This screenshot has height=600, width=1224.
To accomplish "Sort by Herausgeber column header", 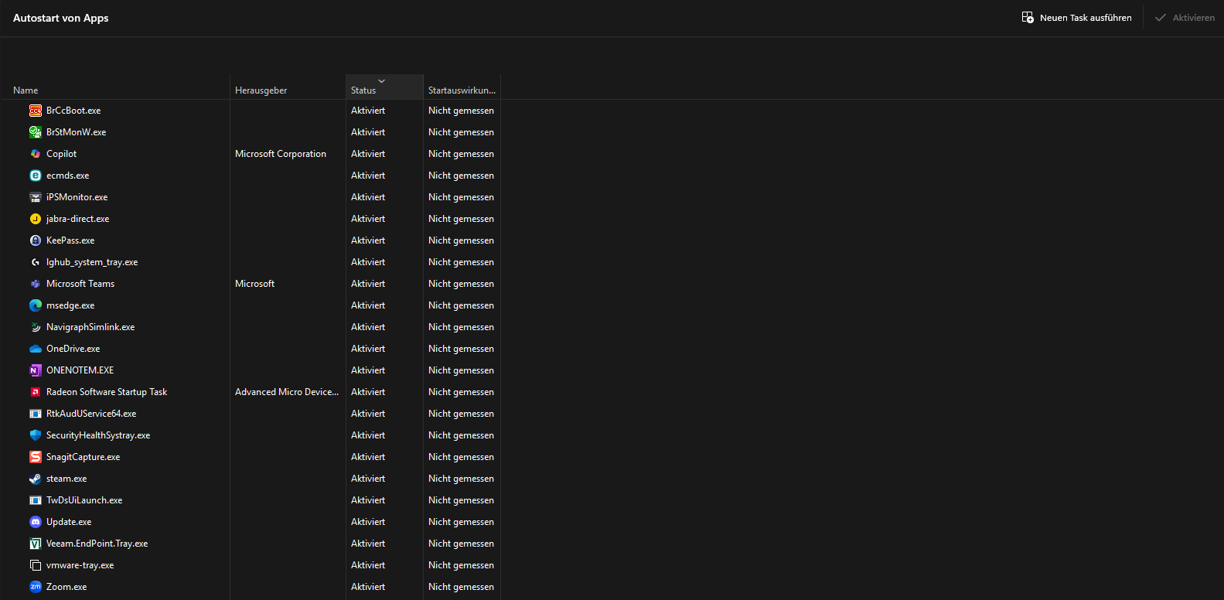I will tap(261, 90).
